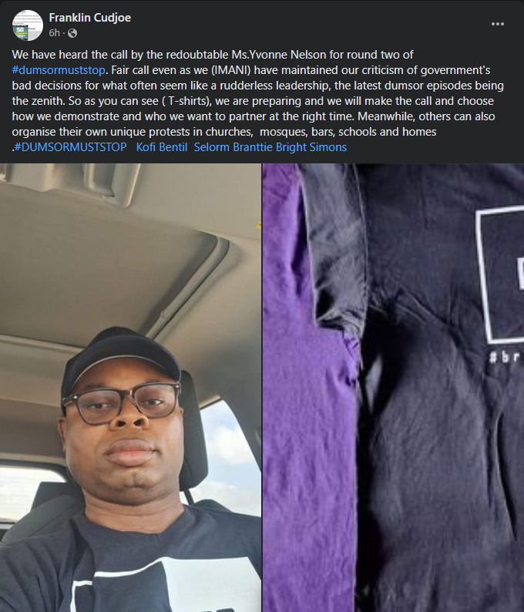Follow the lowercase #dumsormuststop hashtag
The width and height of the screenshot is (524, 612).
coord(59,70)
